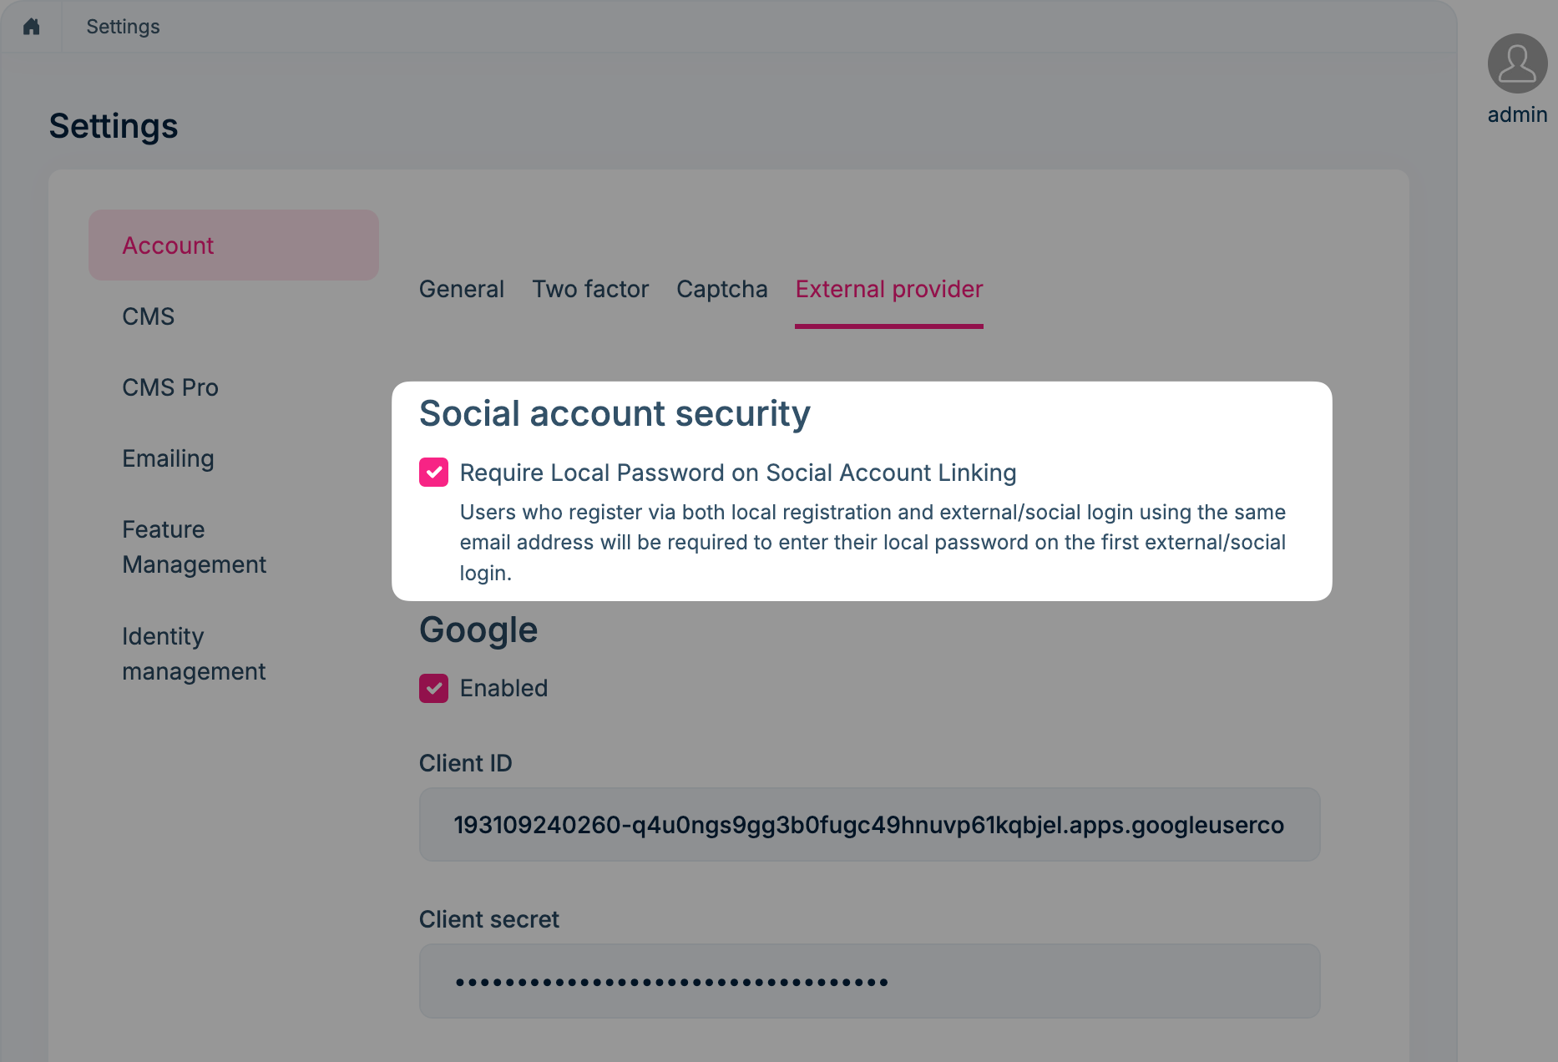Click inside the Client ID field
This screenshot has height=1062, width=1558.
[868, 824]
